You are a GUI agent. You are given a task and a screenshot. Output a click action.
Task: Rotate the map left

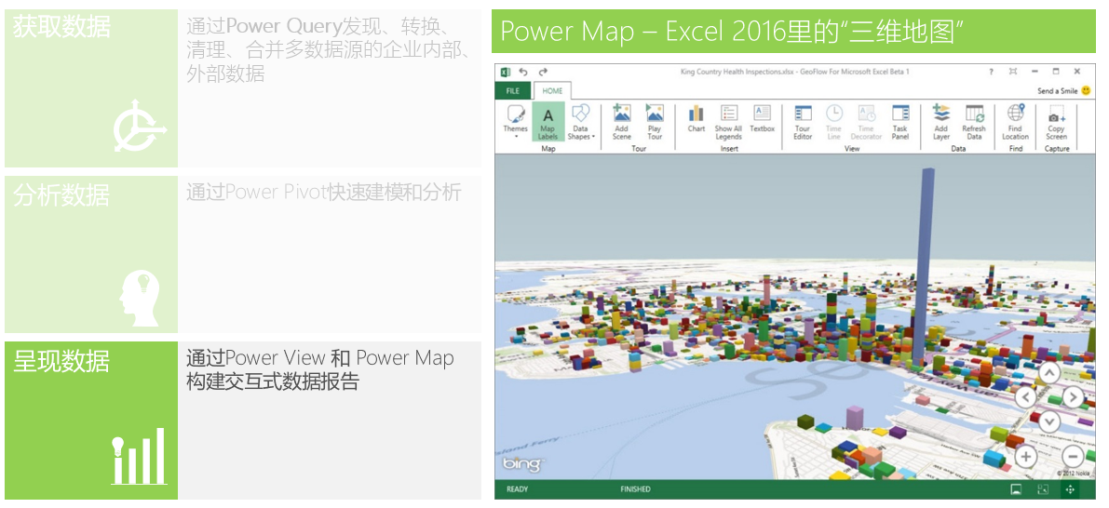(1025, 397)
